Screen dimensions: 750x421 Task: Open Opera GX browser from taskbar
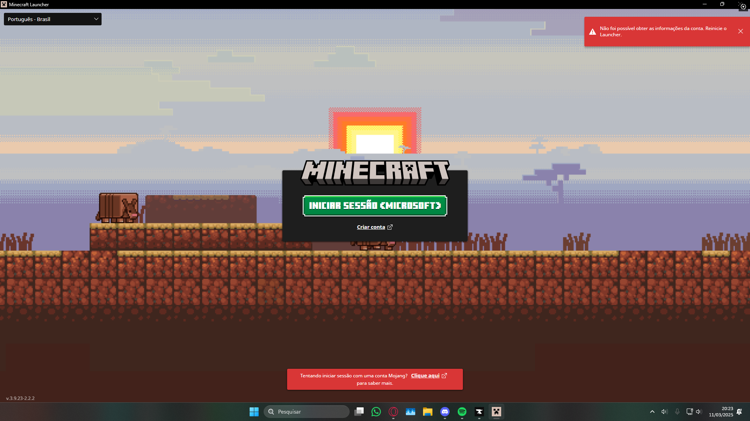pos(393,412)
